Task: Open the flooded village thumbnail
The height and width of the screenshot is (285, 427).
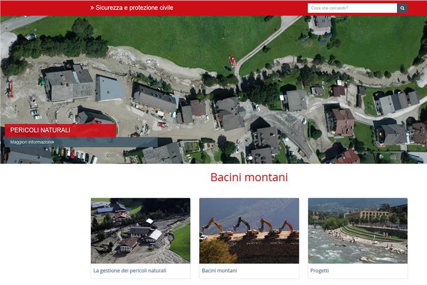Action: click(x=140, y=230)
